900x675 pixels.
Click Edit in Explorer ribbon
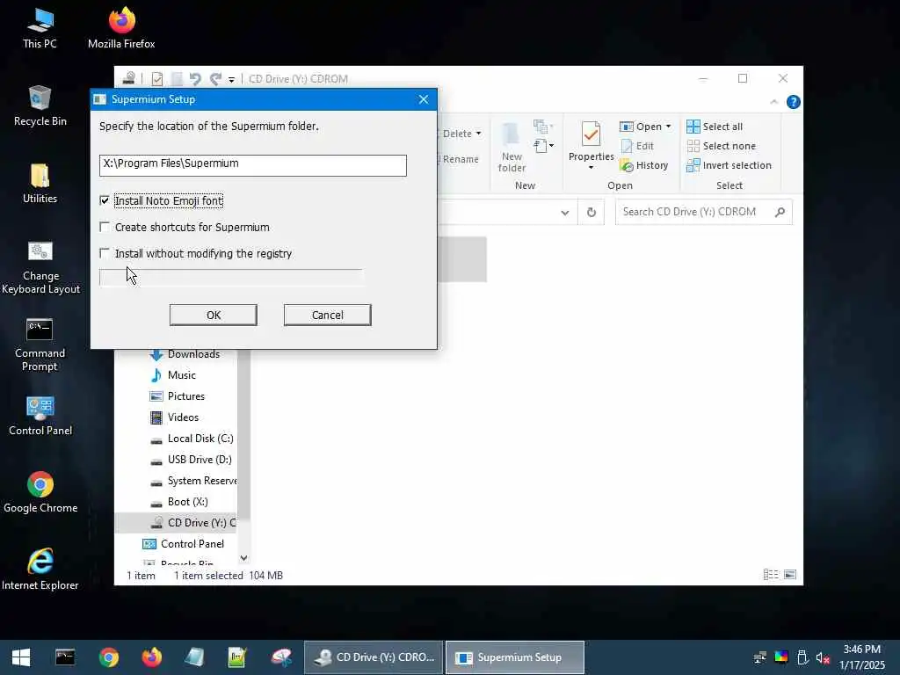(x=637, y=146)
